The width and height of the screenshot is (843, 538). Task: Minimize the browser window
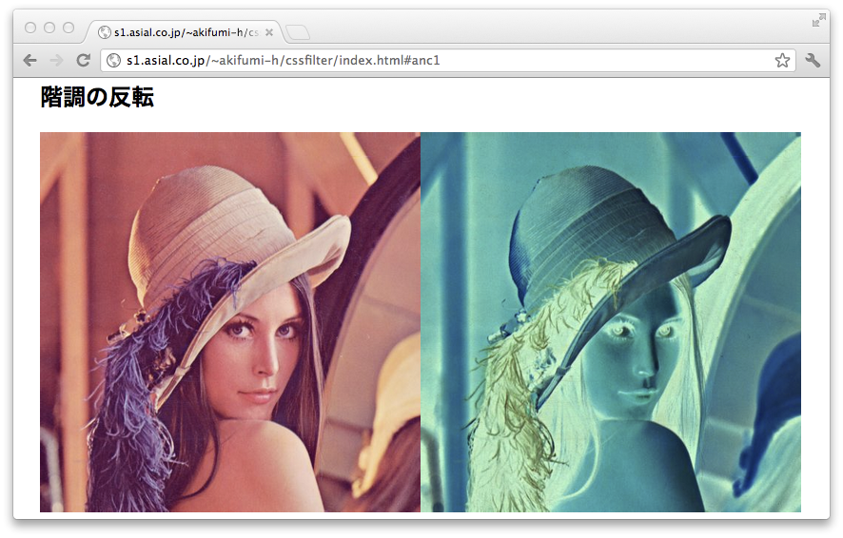[49, 28]
